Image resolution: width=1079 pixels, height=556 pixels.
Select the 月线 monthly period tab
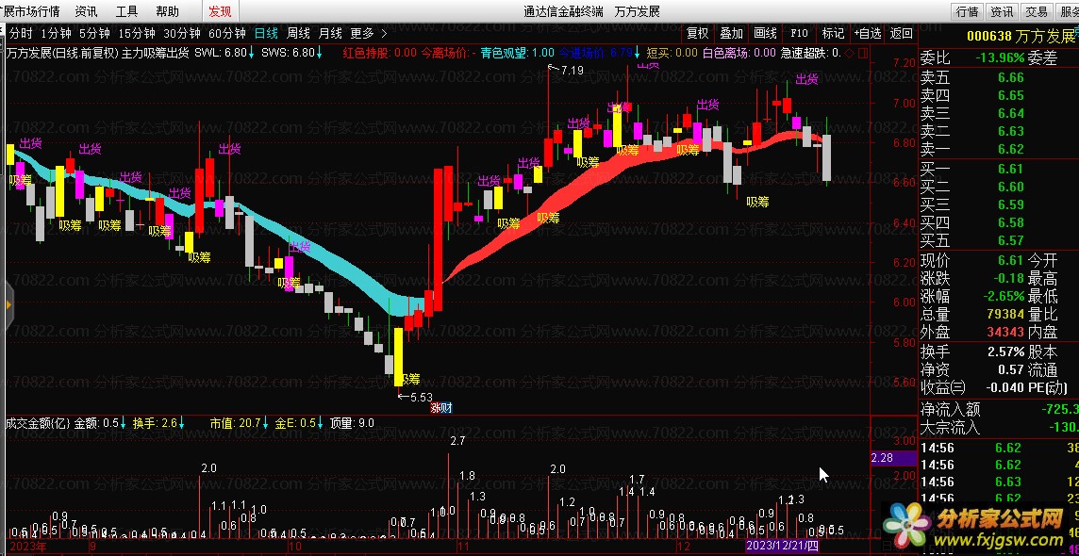tap(330, 33)
